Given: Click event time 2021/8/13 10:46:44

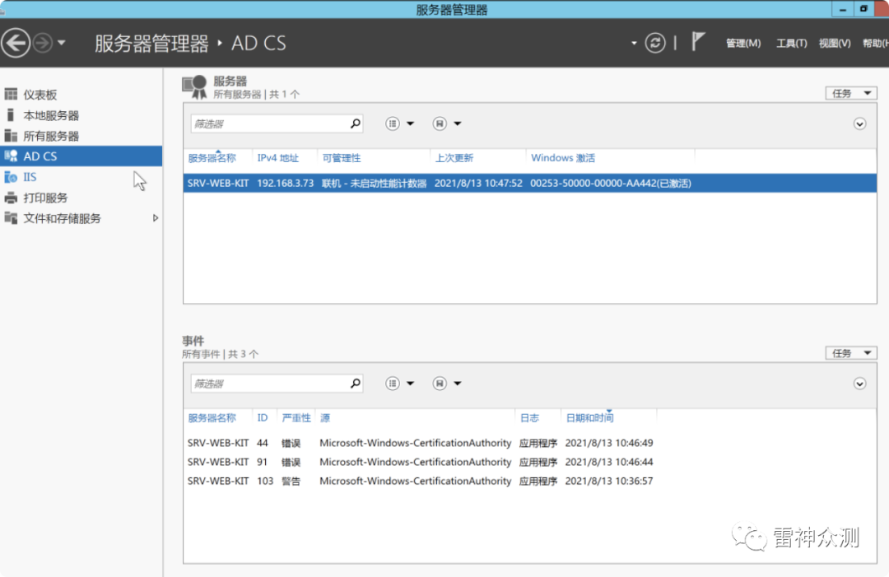Looking at the screenshot, I should 609,462.
